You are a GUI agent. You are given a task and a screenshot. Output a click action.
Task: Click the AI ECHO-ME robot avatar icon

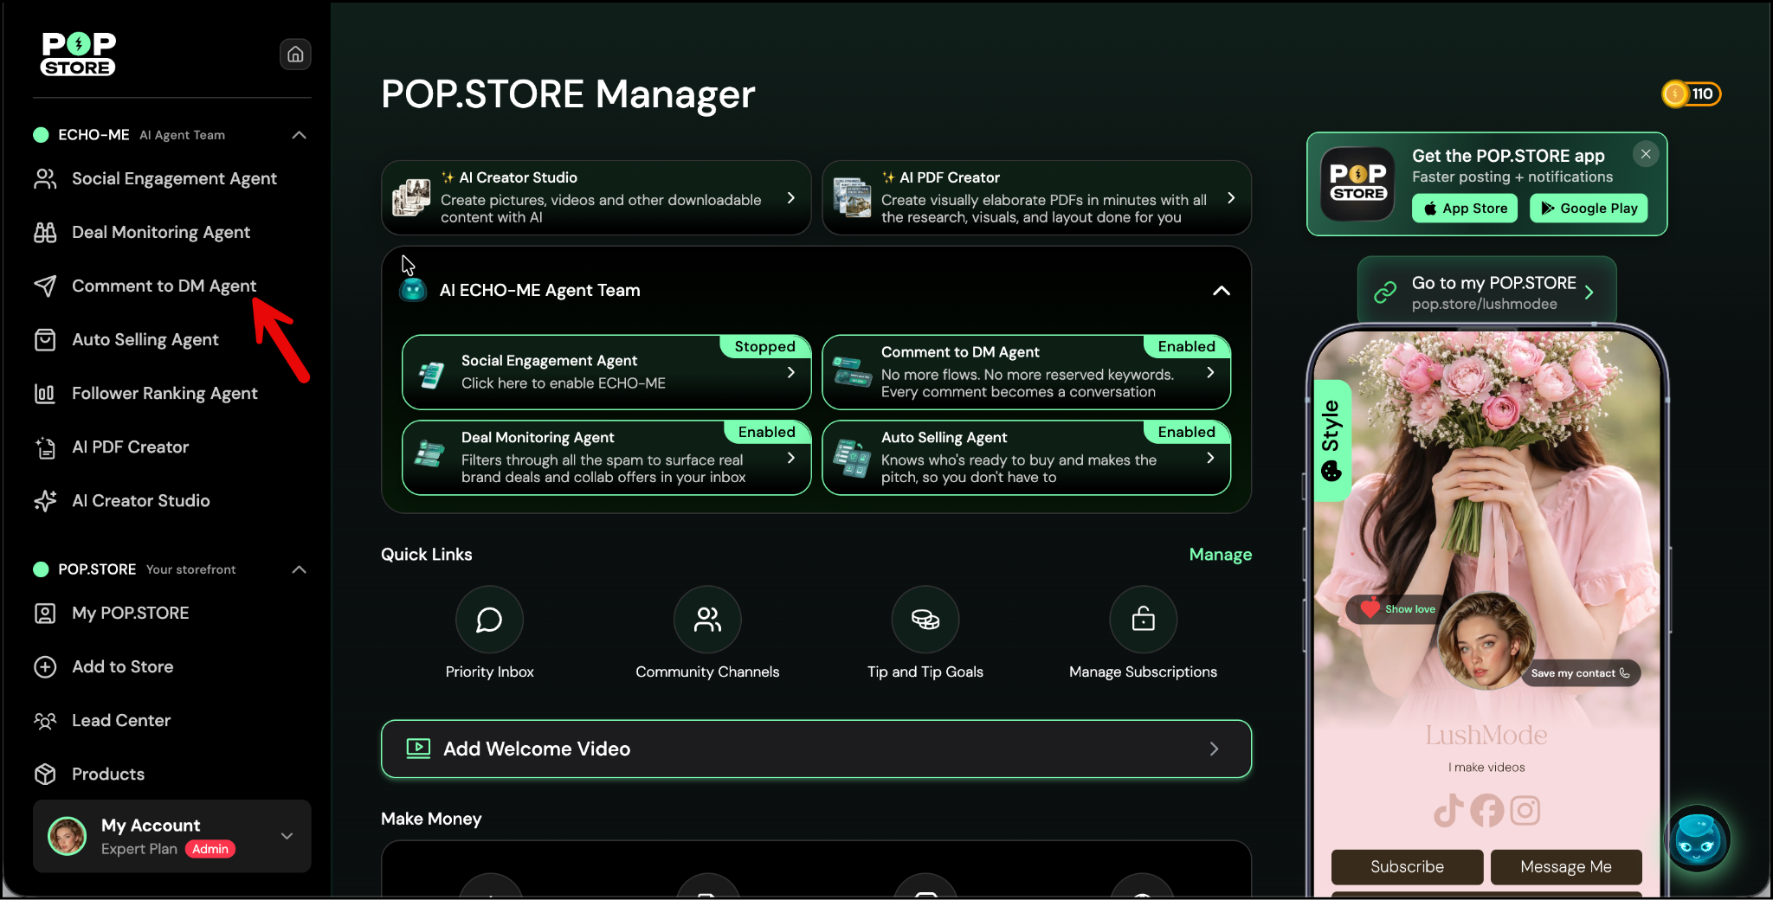pyautogui.click(x=413, y=290)
